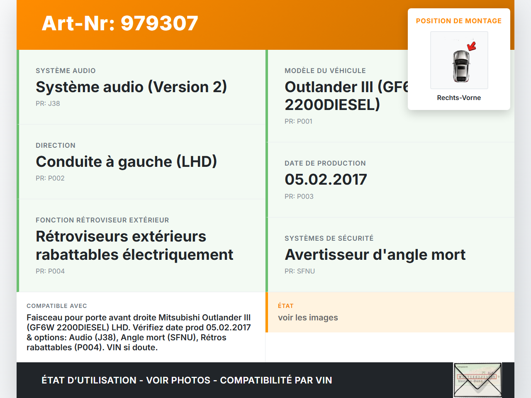Click COMPATIBILITÉ PAR VIN footer text
This screenshot has width=531, height=398.
277,380
